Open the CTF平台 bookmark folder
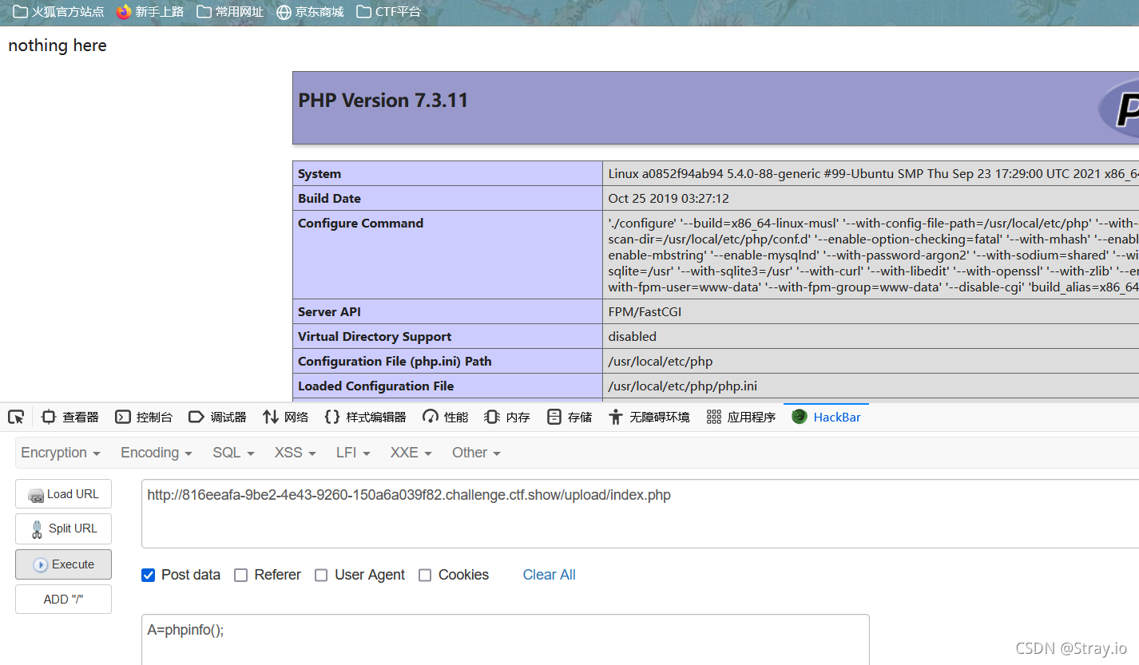Screen dimensions: 1139x665 pos(389,12)
